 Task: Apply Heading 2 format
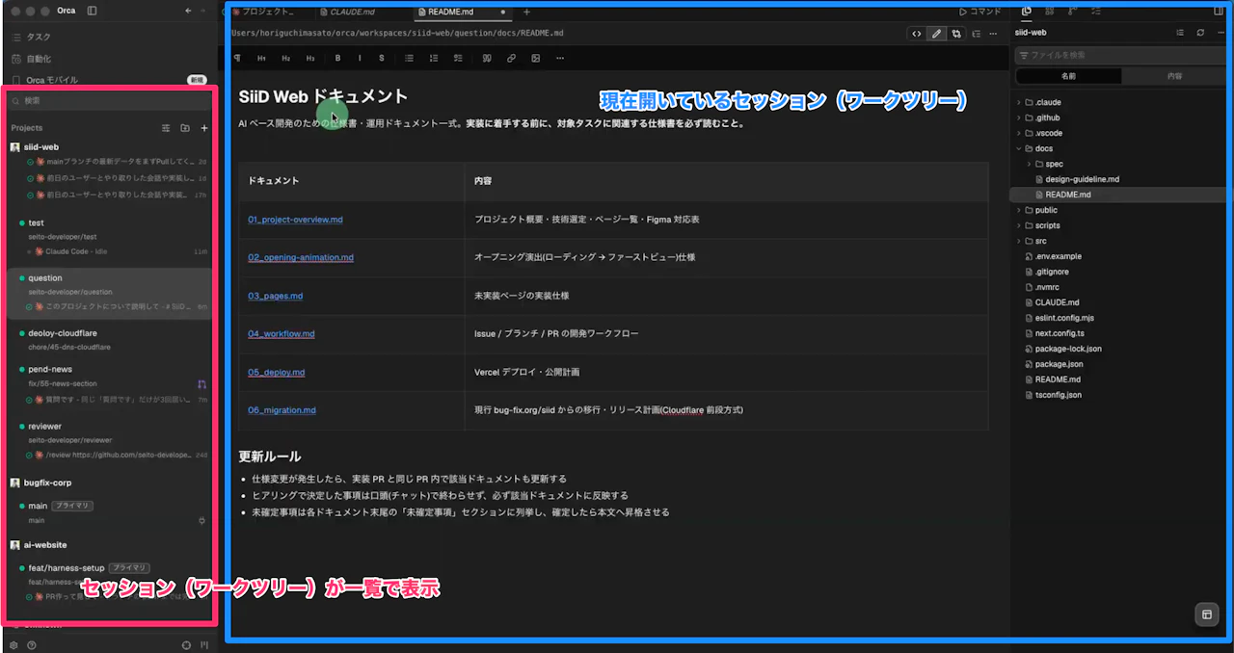[285, 58]
